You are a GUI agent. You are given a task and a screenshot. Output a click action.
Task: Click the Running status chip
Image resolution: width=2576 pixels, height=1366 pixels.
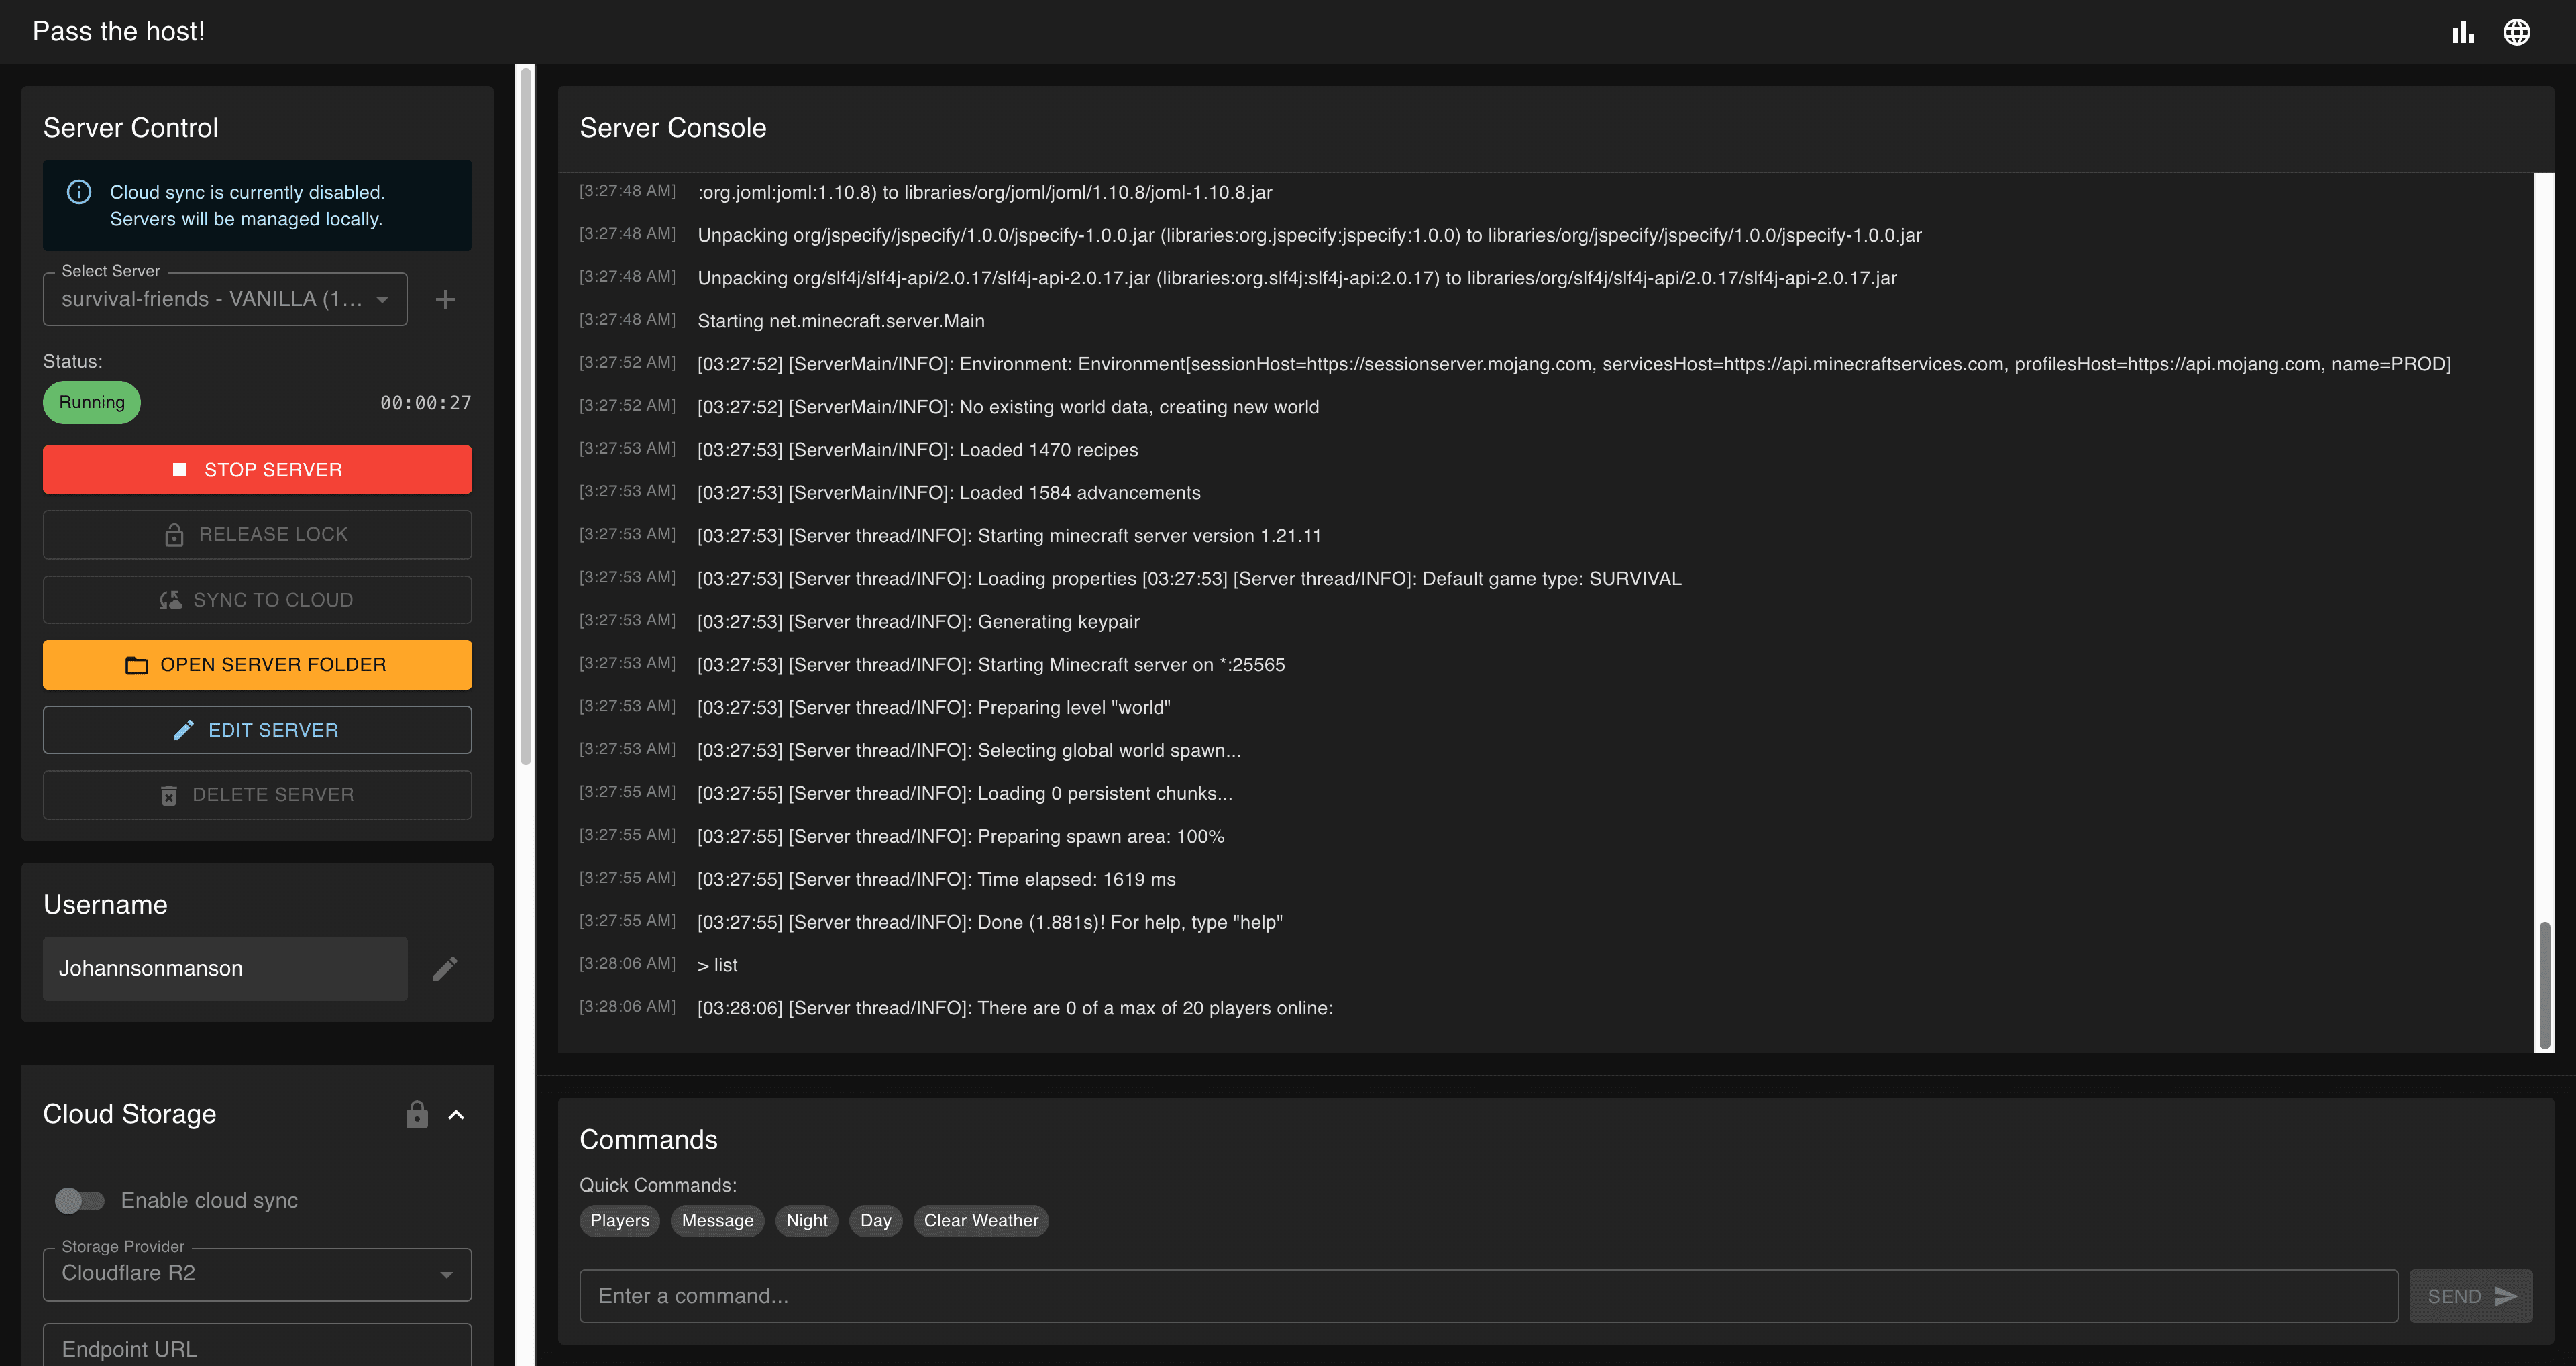tap(91, 402)
